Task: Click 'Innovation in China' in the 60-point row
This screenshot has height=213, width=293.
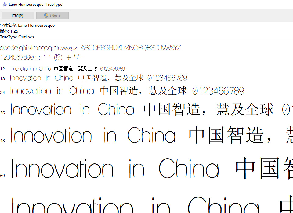Action: [x=115, y=168]
